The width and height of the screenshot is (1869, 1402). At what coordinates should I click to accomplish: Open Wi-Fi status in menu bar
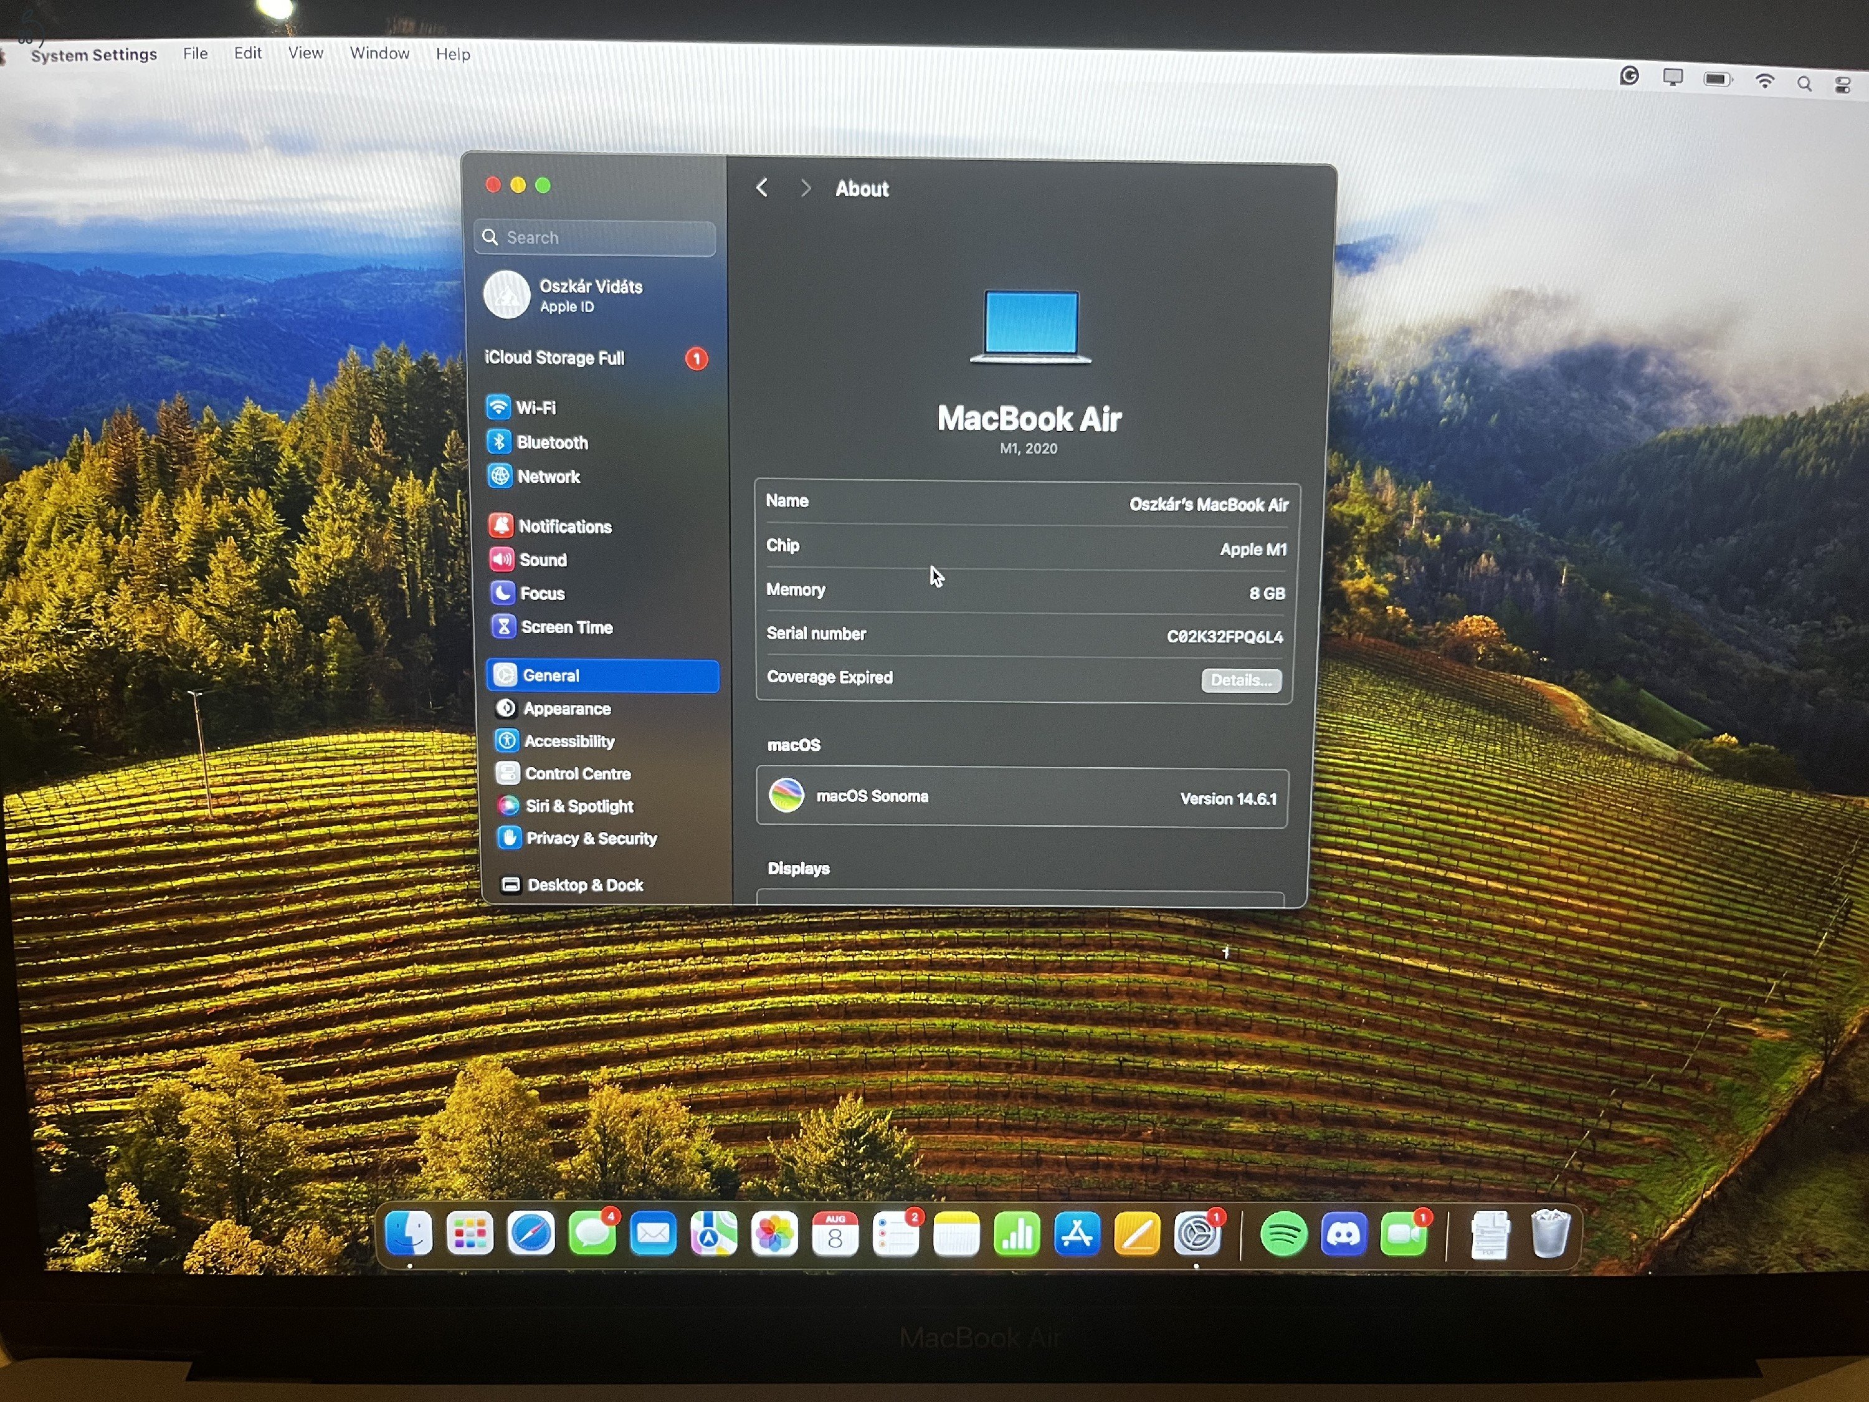(1764, 81)
